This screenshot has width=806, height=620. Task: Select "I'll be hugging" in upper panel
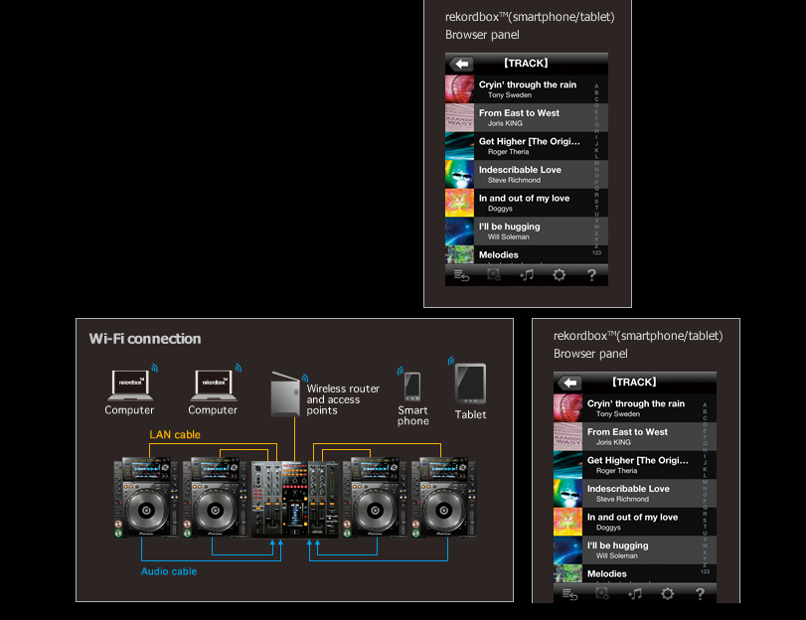pyautogui.click(x=527, y=231)
